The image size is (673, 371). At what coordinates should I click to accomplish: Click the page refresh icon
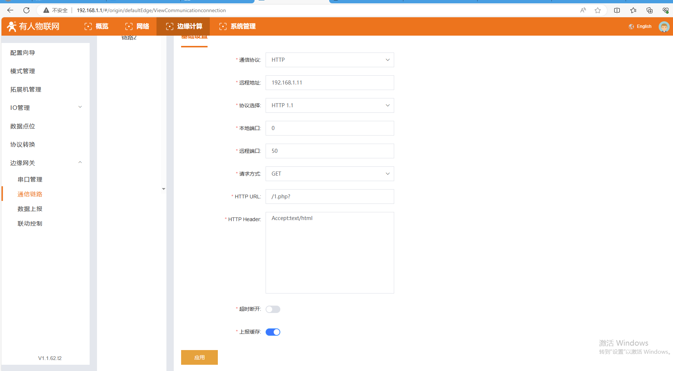coord(26,10)
